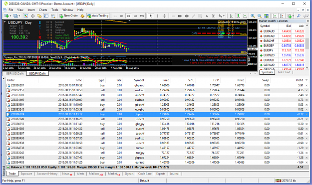Screen dimensions: 312x185
Task: Click the Profit column sort arrow
Action: (x=307, y=80)
